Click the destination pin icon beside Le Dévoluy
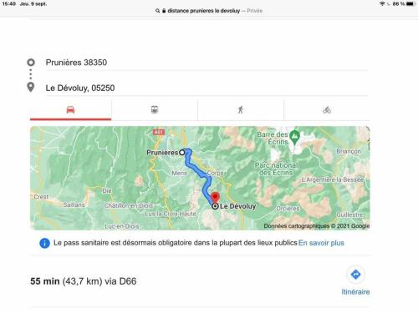This screenshot has width=418, height=313. 31,87
